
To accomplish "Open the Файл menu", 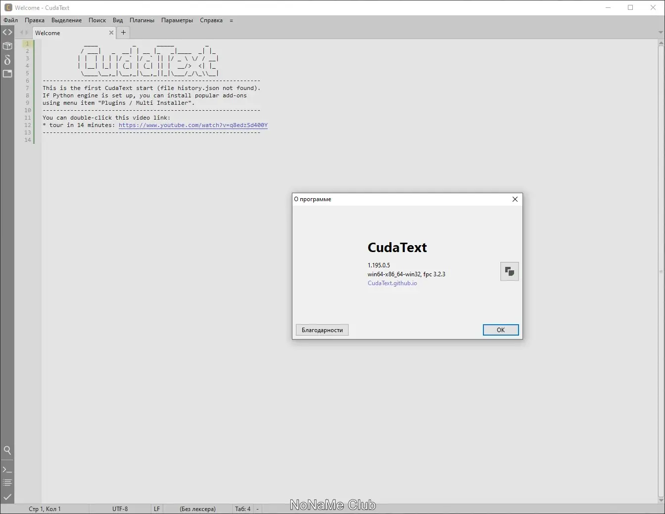I will click(x=10, y=20).
